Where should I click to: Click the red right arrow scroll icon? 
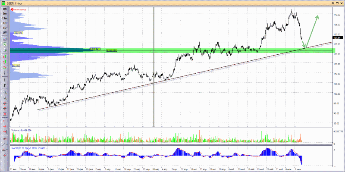(x=5, y=126)
